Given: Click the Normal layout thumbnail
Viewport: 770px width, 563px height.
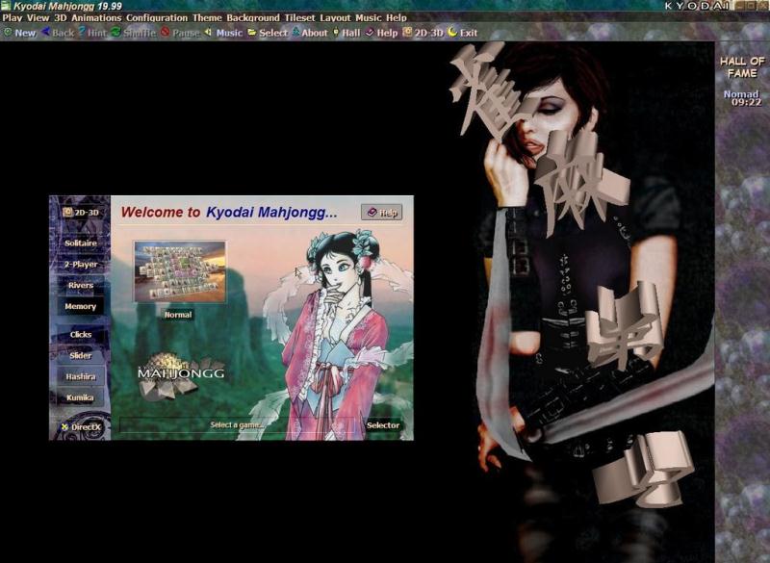Looking at the screenshot, I should 180,272.
